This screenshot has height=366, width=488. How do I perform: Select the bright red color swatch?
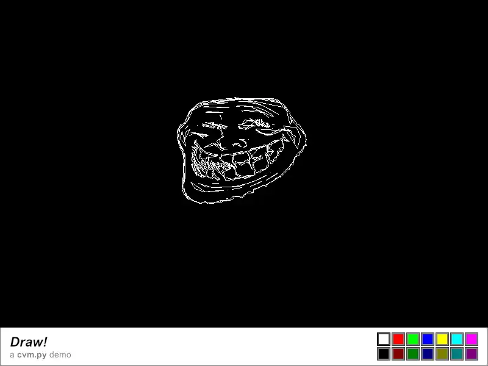tap(398, 339)
